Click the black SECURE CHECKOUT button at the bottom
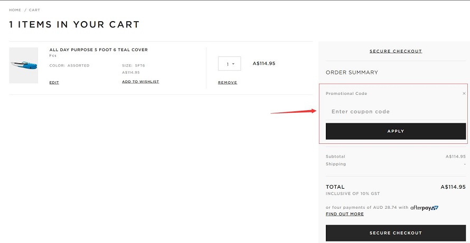Image resolution: width=470 pixels, height=243 pixels. [396, 233]
